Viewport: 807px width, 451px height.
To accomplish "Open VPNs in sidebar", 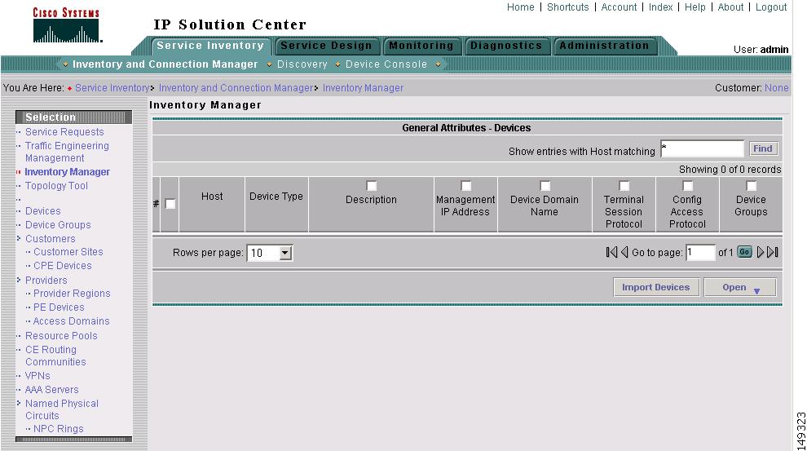I will click(x=37, y=376).
